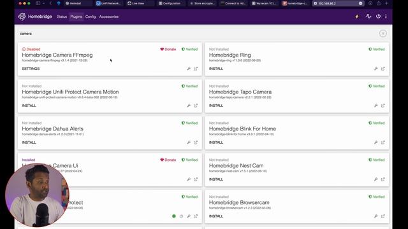Click Homebridge Tapo Camera title text

[240, 92]
